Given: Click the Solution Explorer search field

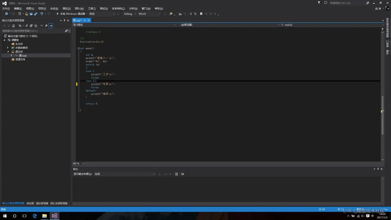Looking at the screenshot, I should [33, 31].
